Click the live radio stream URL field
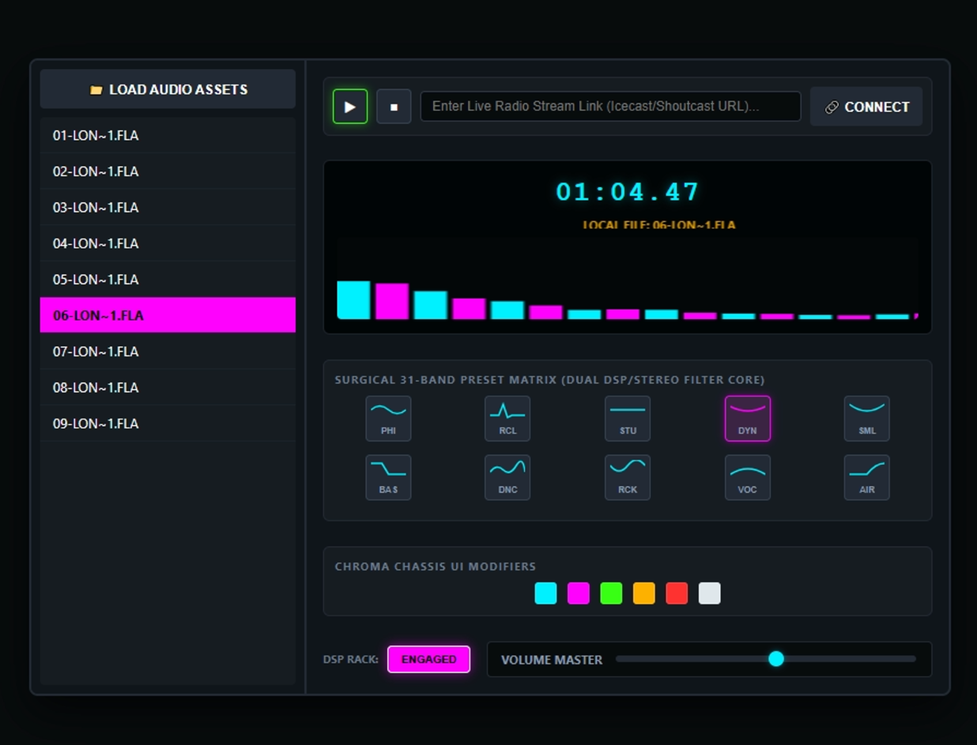 [x=610, y=107]
